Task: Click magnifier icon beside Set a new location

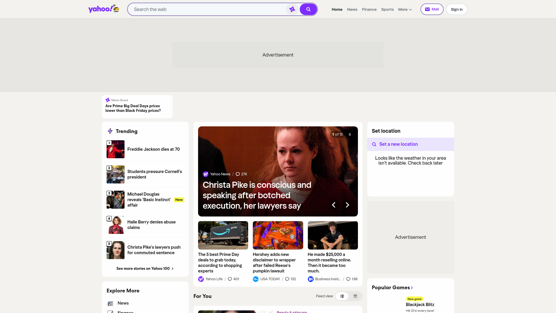Action: (374, 144)
